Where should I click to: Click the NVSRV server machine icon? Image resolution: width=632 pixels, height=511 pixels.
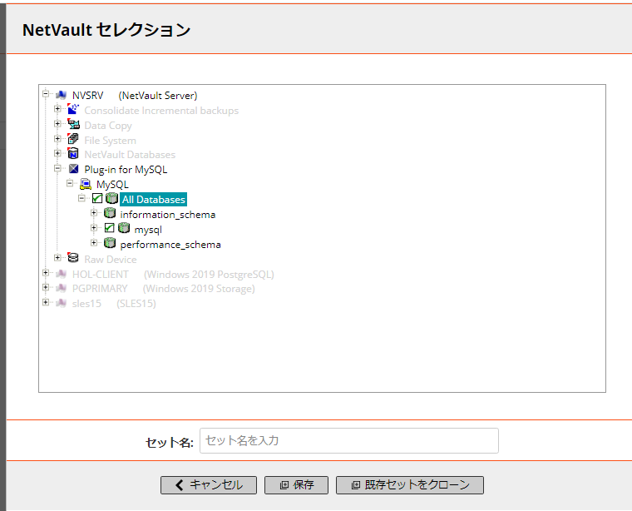(62, 95)
